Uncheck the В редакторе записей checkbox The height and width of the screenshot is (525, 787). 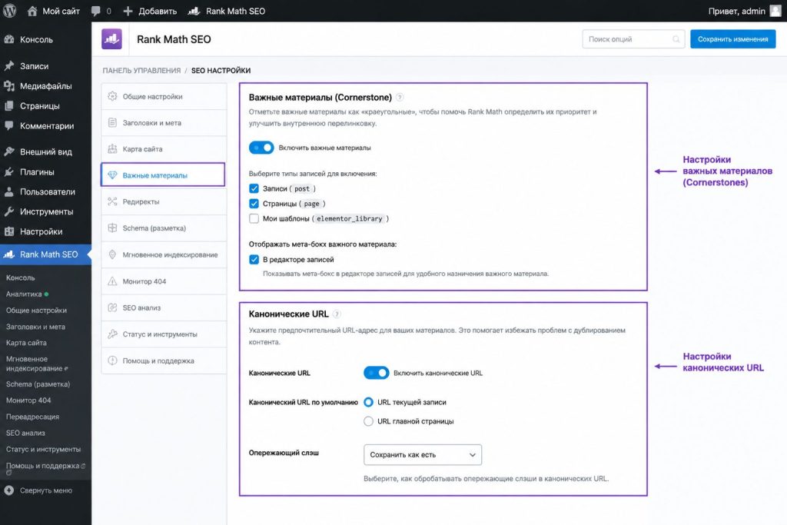coord(254,260)
